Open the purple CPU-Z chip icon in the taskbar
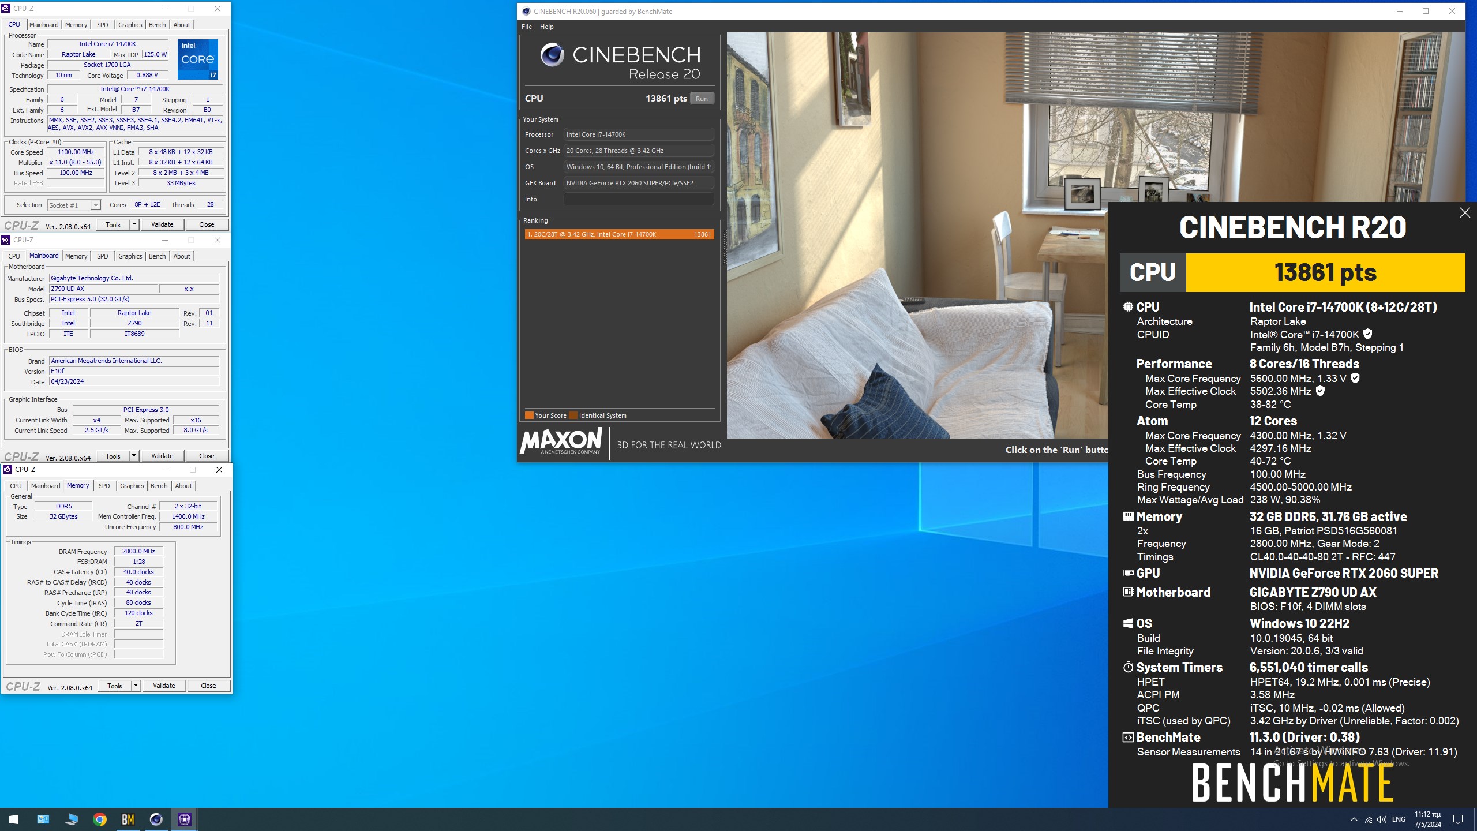This screenshot has width=1477, height=831. 185,819
